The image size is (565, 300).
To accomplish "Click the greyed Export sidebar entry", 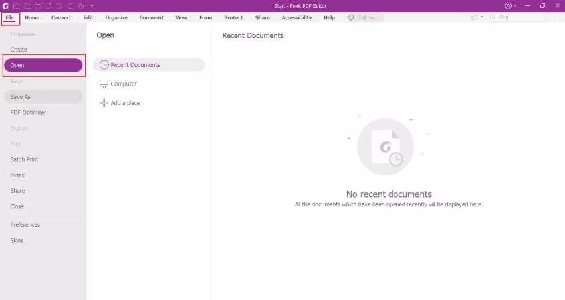I will pos(19,128).
